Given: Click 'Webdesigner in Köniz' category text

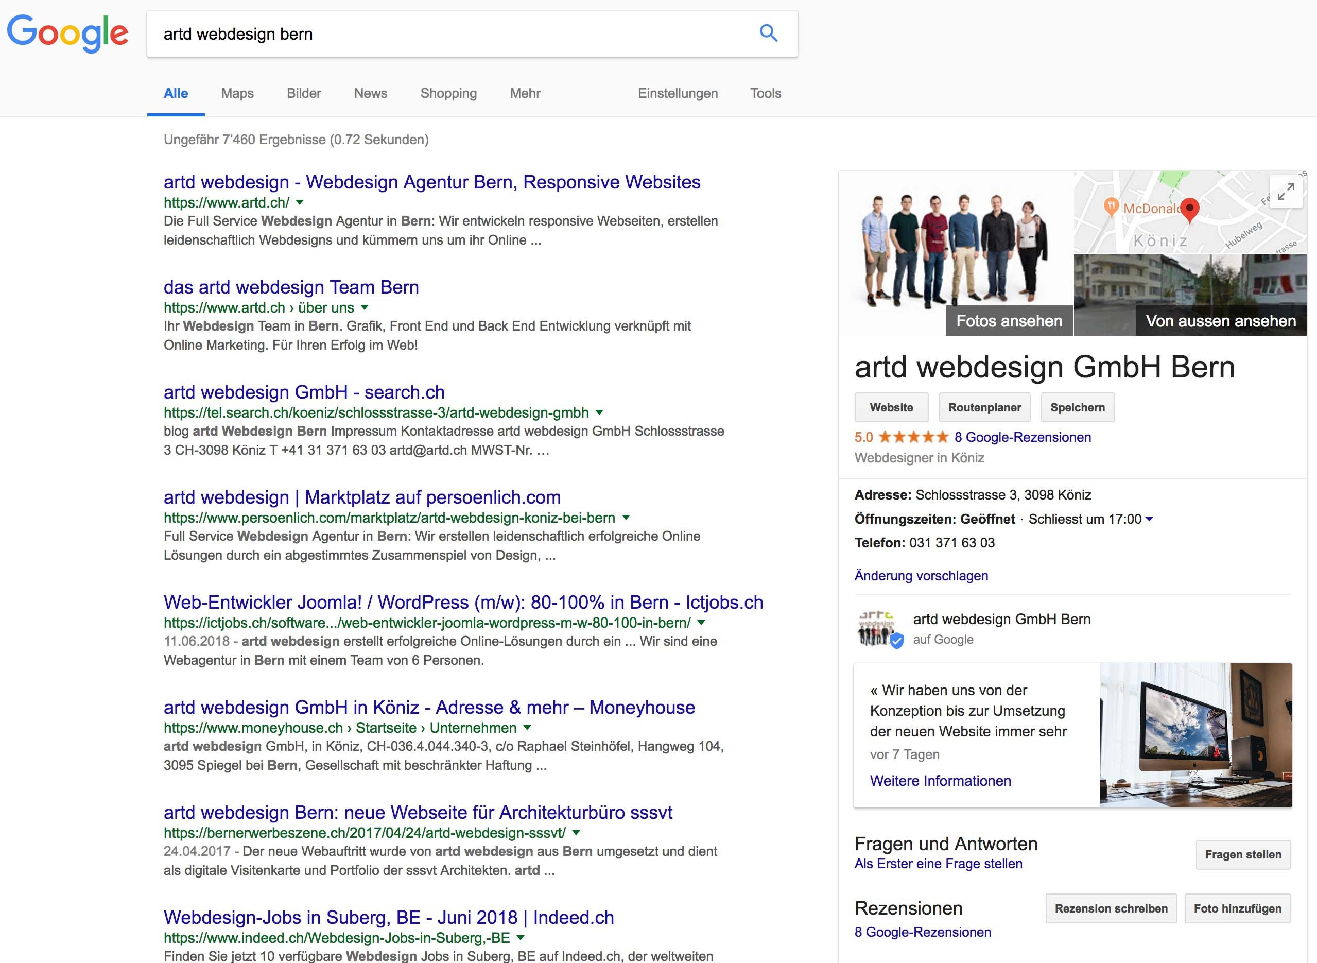Looking at the screenshot, I should (x=919, y=458).
